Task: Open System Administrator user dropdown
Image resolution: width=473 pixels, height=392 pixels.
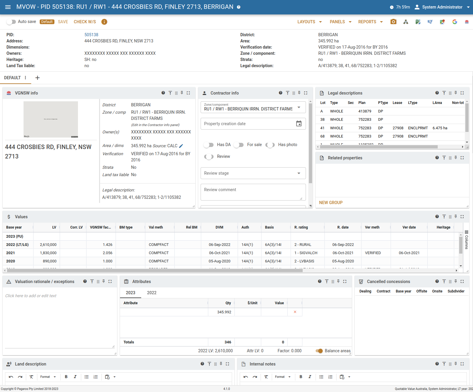Action: [x=442, y=7]
